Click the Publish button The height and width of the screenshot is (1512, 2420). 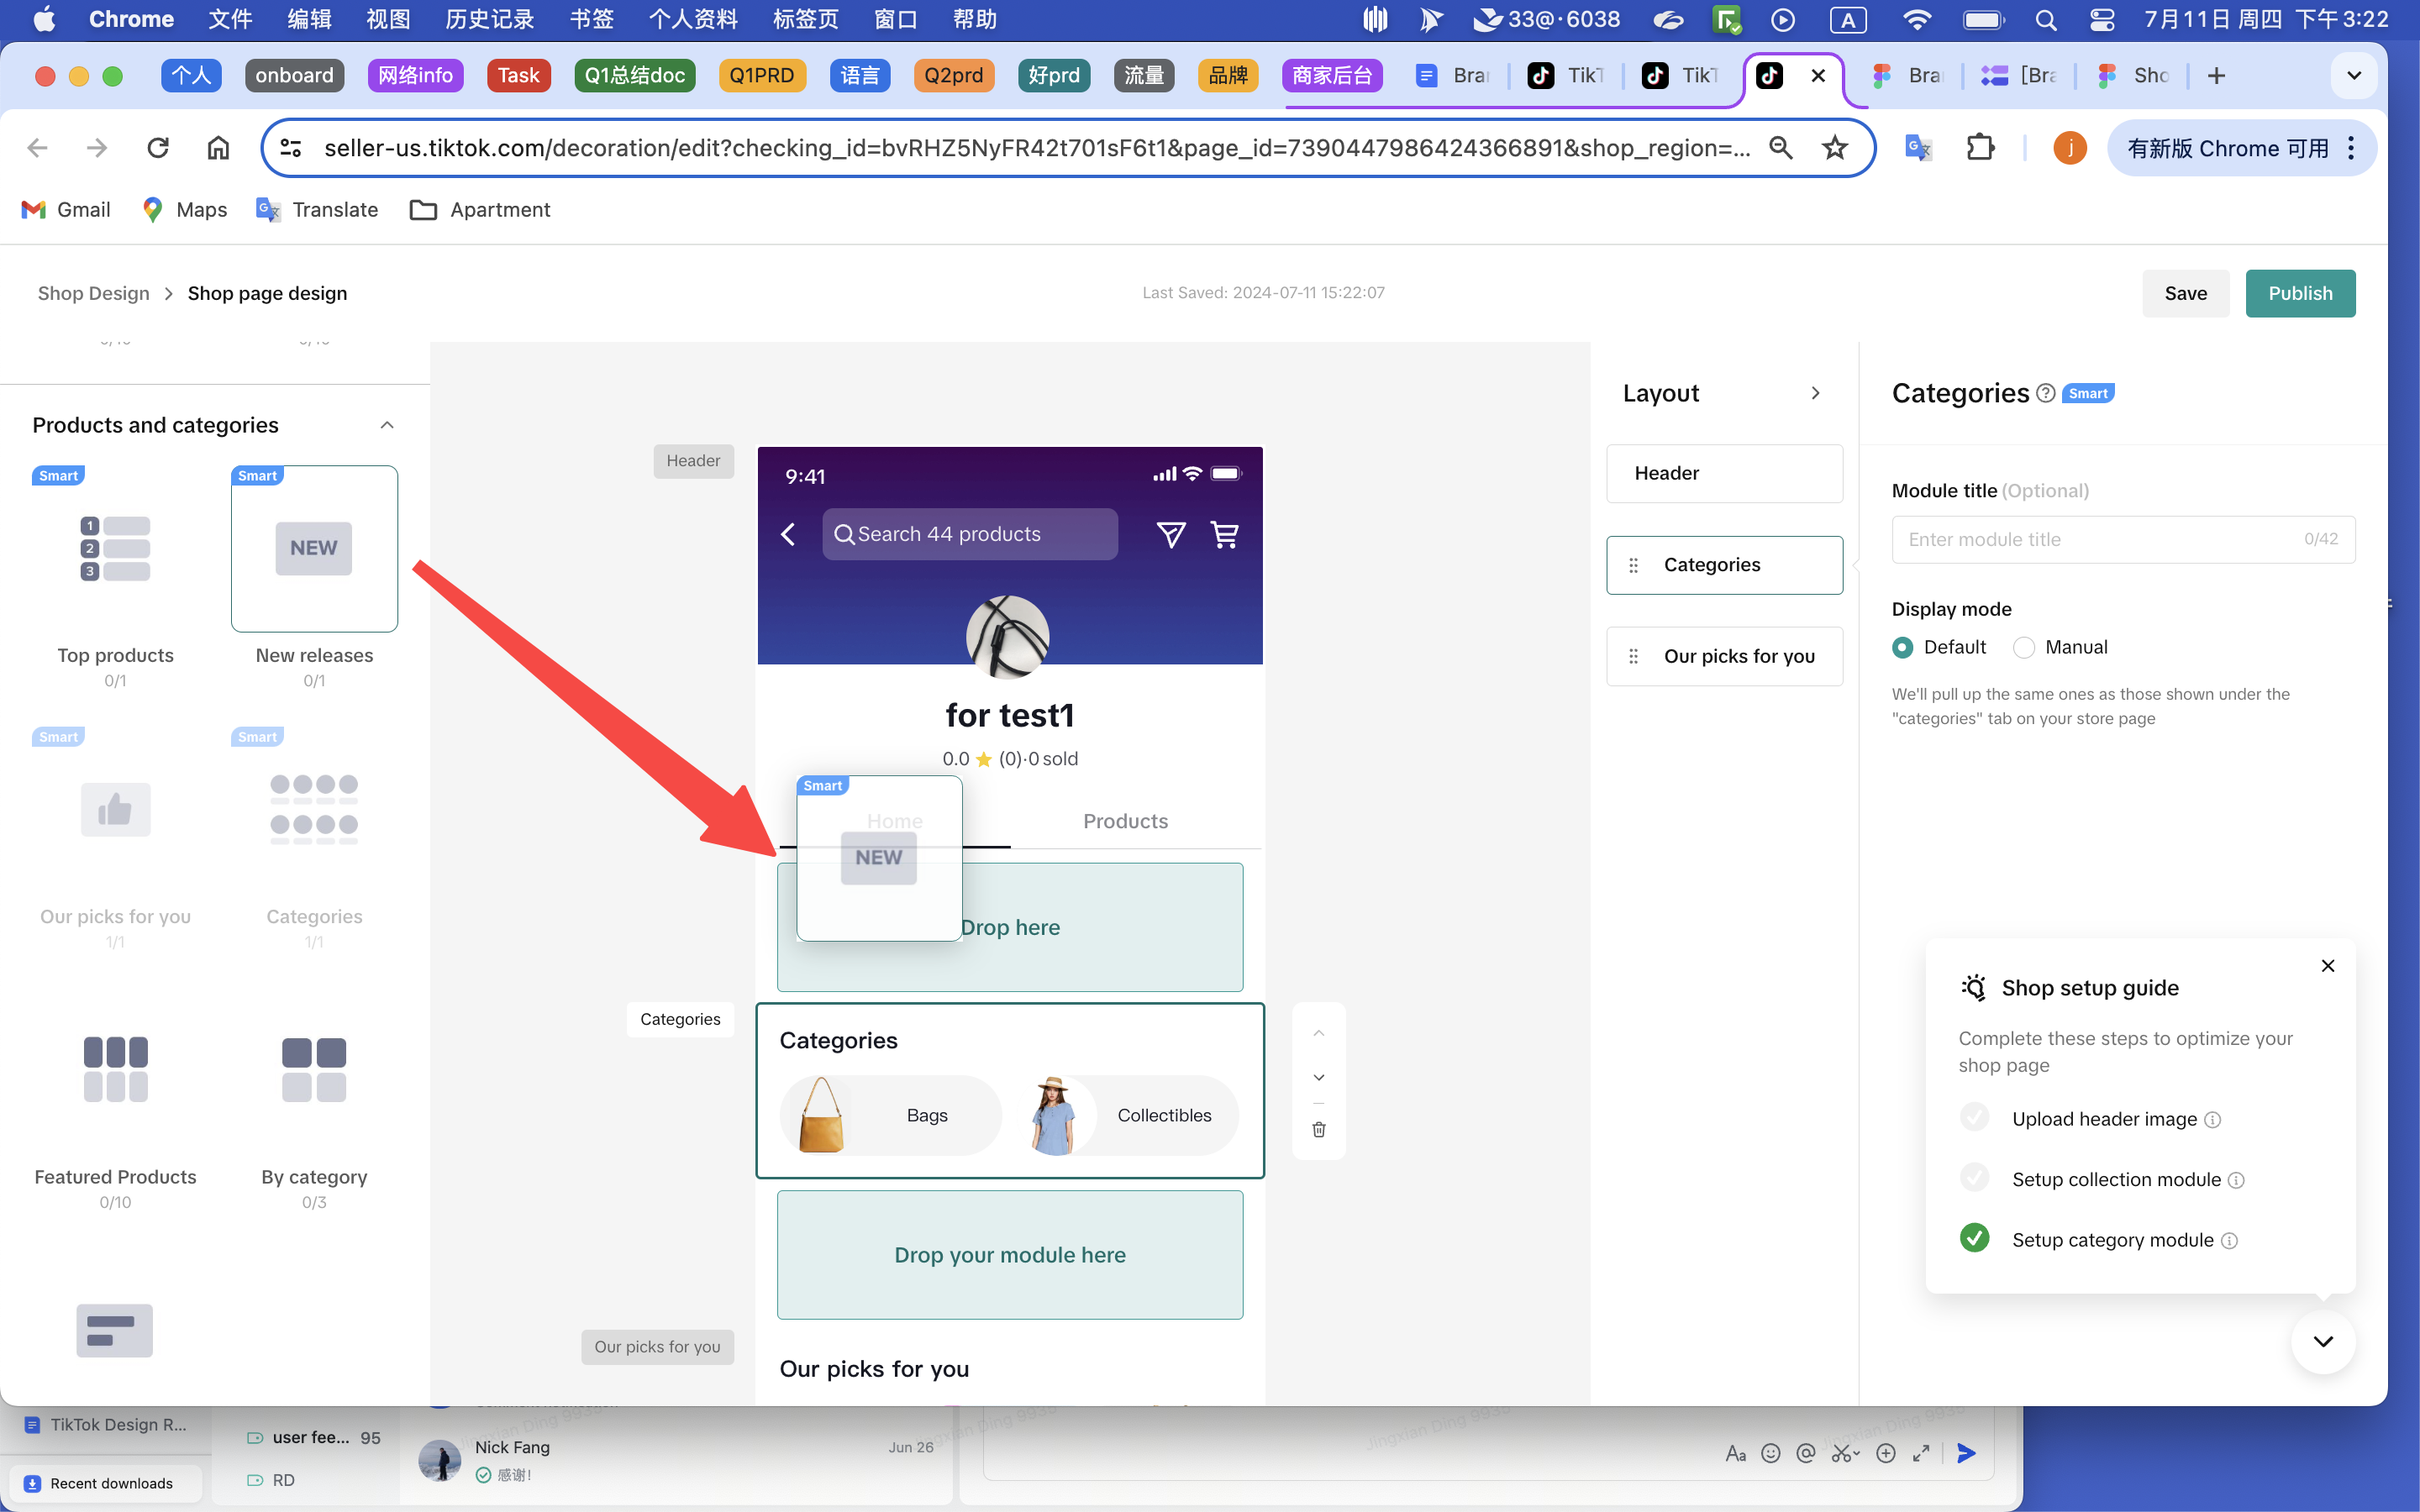(x=2299, y=293)
